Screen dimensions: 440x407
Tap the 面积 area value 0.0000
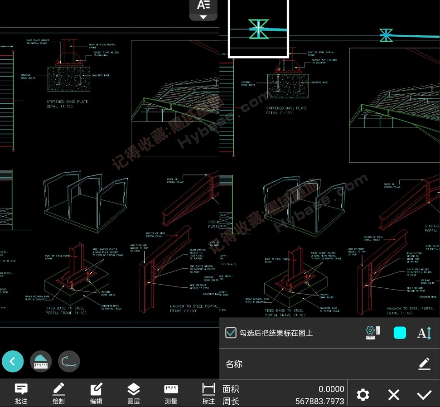331,389
